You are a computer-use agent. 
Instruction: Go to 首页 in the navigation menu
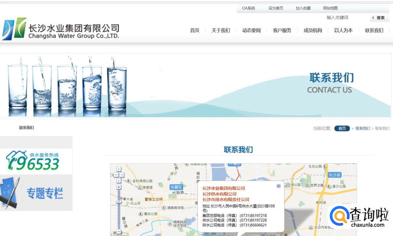[x=195, y=30]
